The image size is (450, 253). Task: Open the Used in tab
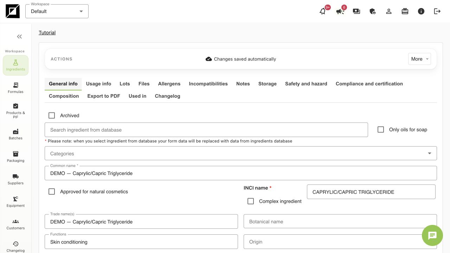[137, 96]
